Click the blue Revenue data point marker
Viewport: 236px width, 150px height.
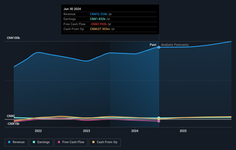[159, 47]
